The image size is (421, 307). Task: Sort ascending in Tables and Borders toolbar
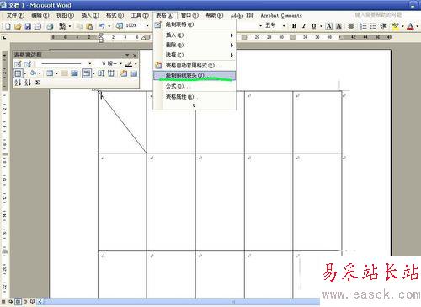18,83
